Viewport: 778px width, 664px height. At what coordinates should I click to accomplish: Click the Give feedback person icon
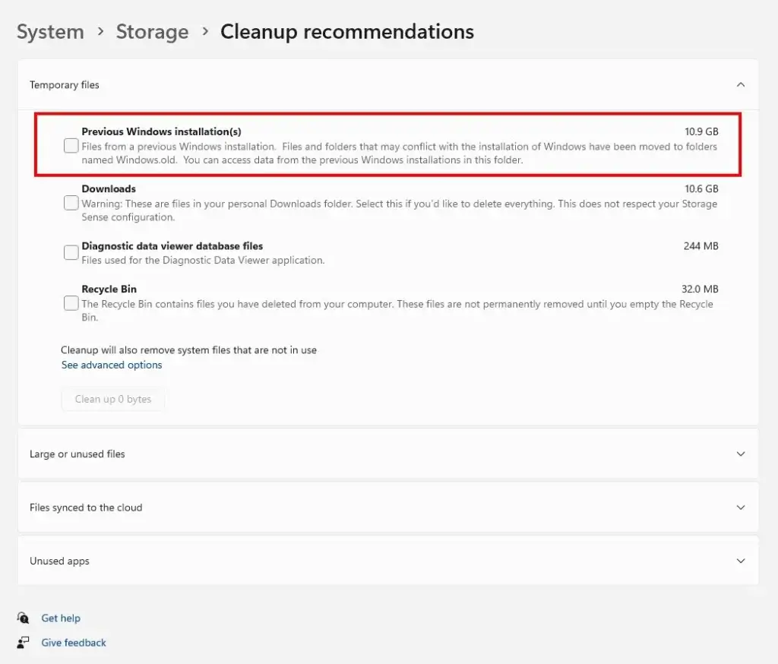click(x=23, y=643)
